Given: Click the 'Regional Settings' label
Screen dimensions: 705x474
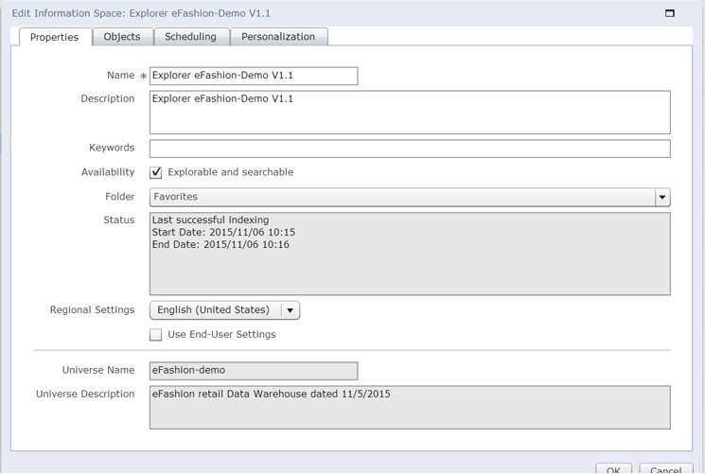Looking at the screenshot, I should 92,310.
